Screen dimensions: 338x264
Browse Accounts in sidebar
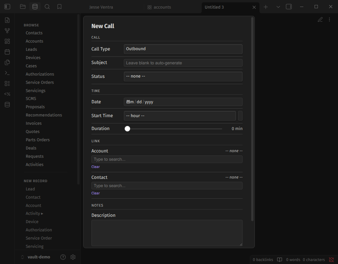pos(34,41)
